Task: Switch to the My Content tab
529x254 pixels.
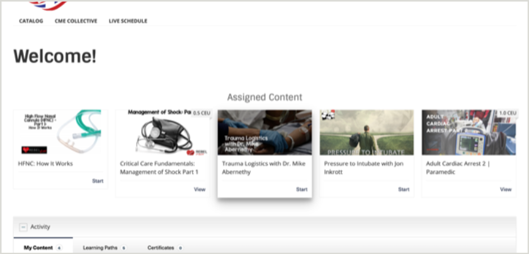Action: 38,248
